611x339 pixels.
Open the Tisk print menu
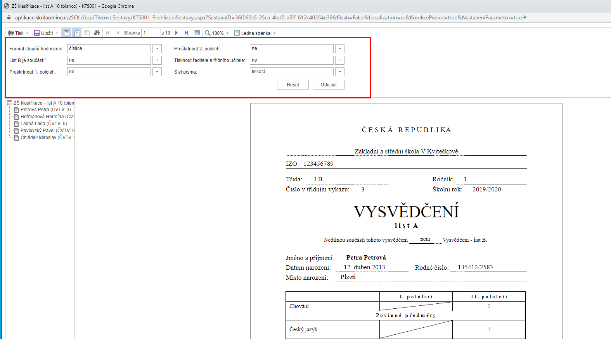18,33
